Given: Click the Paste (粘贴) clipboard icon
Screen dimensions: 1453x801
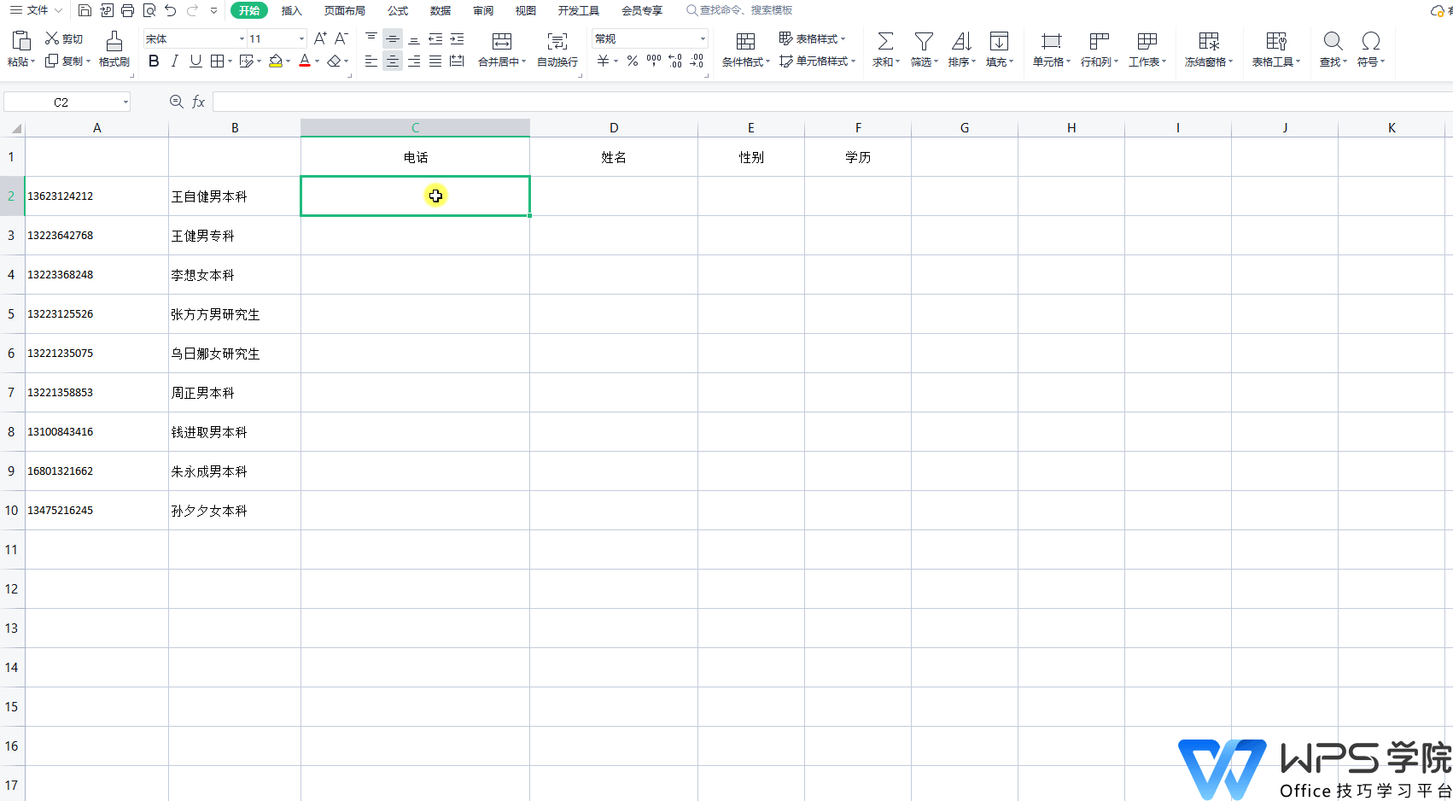Looking at the screenshot, I should (21, 41).
